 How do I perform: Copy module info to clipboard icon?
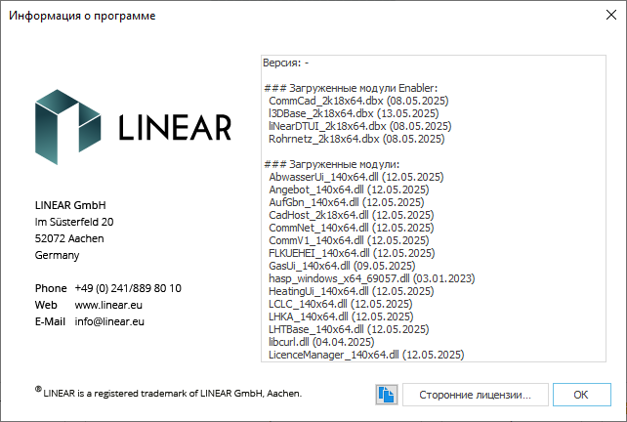[x=387, y=395]
